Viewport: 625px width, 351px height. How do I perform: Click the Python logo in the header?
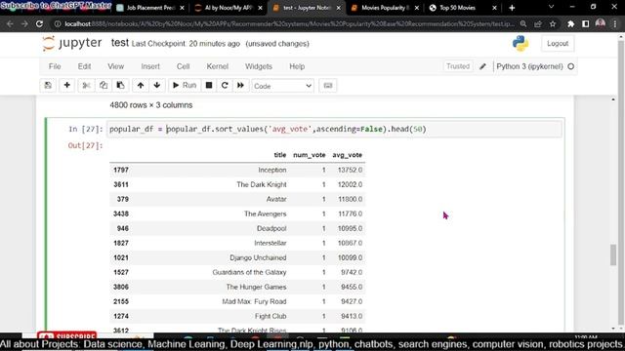[x=521, y=43]
